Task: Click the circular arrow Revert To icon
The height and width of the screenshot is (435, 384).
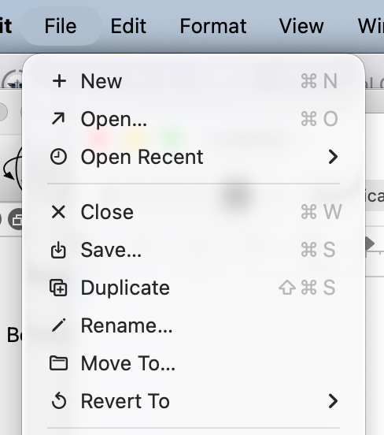Action: tap(59, 401)
